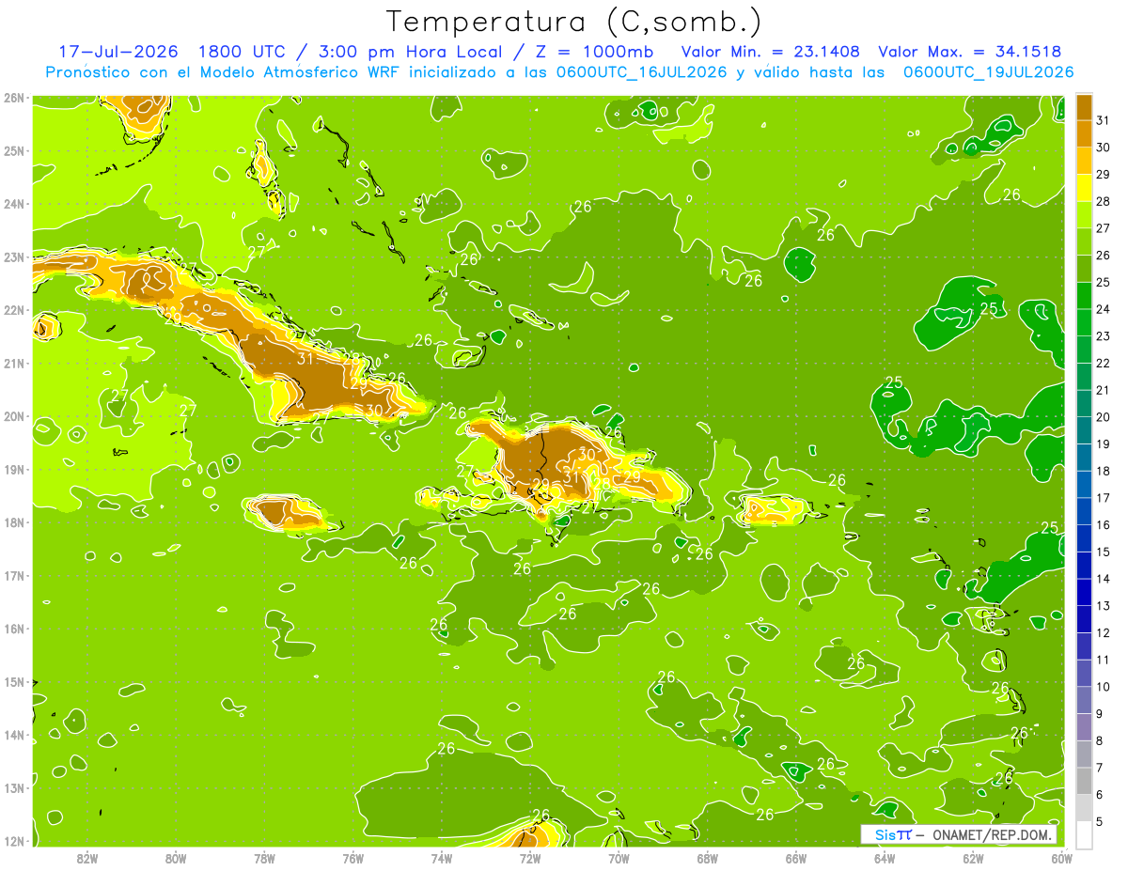Click the "3:00 pm Hora Local" text
The image size is (1128, 871).
tap(412, 52)
